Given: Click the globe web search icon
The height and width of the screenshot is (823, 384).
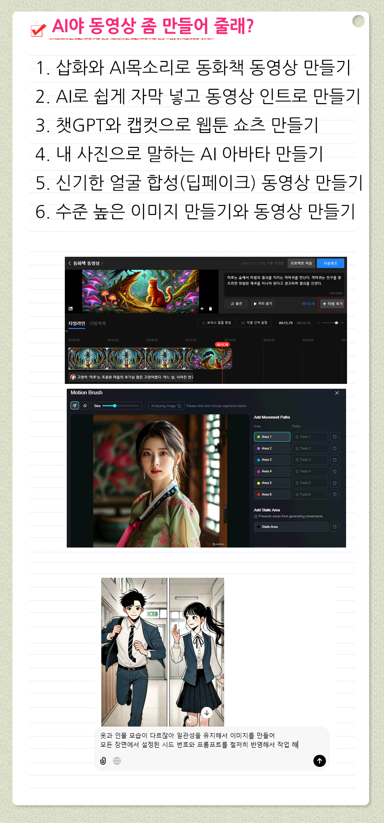Looking at the screenshot, I should point(117,761).
